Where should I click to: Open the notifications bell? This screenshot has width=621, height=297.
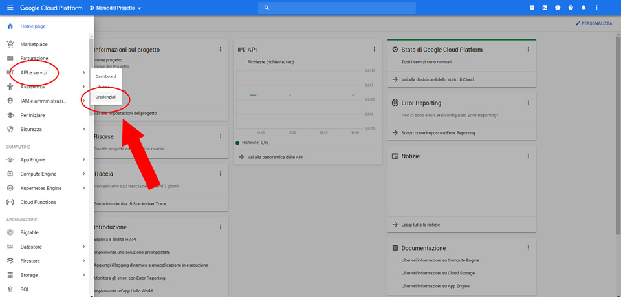pyautogui.click(x=583, y=8)
